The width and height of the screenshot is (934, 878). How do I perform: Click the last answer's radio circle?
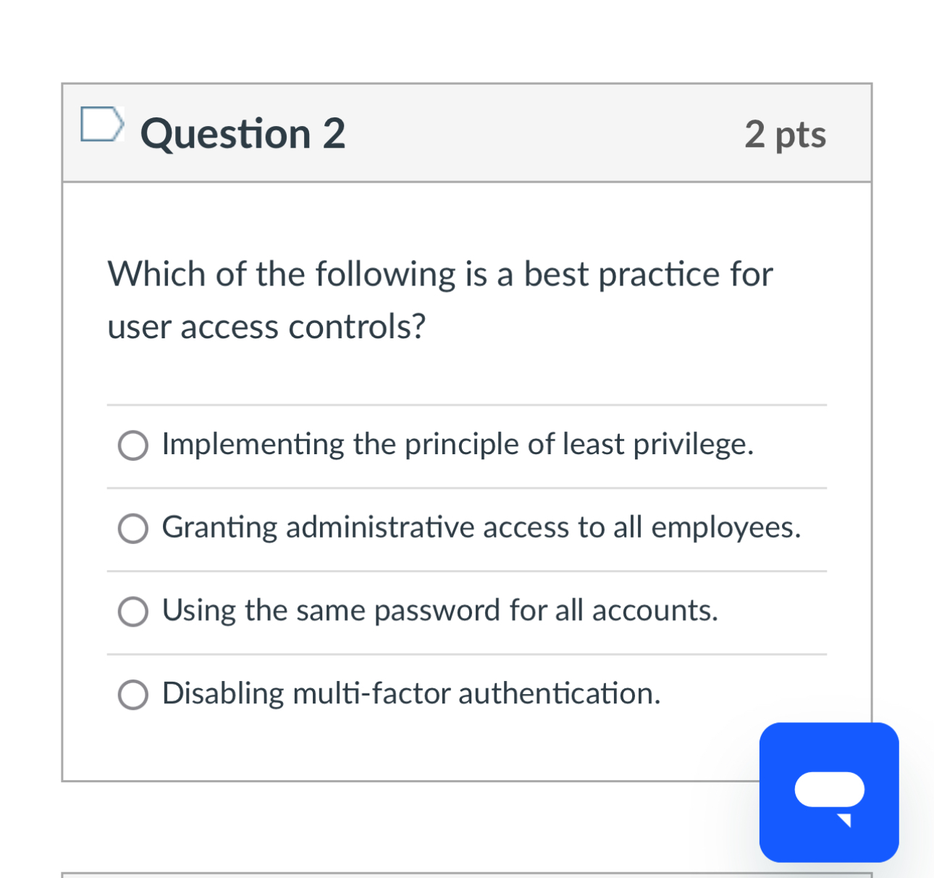click(x=132, y=694)
